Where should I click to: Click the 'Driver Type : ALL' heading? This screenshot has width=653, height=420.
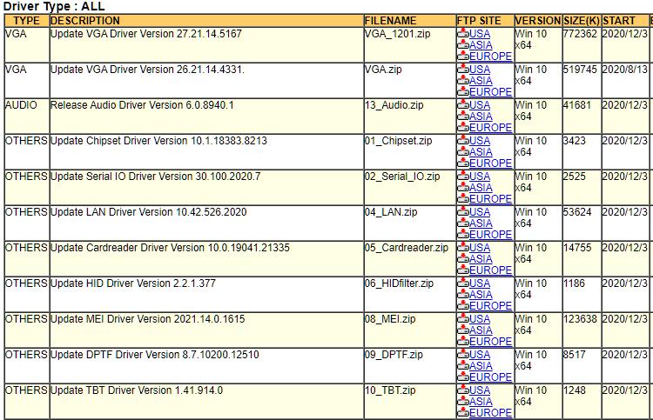click(54, 6)
